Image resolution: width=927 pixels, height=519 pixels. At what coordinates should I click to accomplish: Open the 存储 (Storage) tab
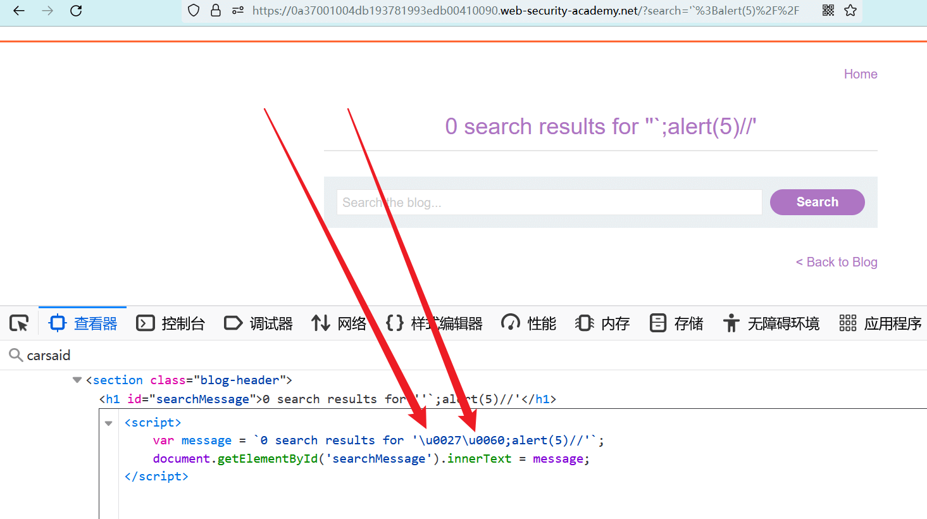(676, 323)
